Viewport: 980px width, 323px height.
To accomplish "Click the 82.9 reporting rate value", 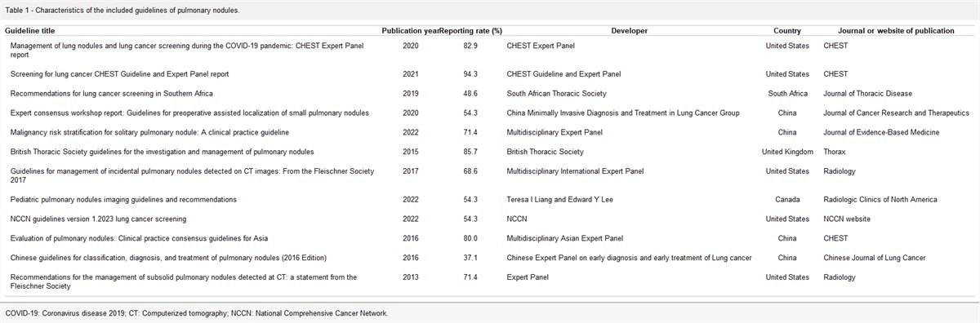I will [x=470, y=46].
